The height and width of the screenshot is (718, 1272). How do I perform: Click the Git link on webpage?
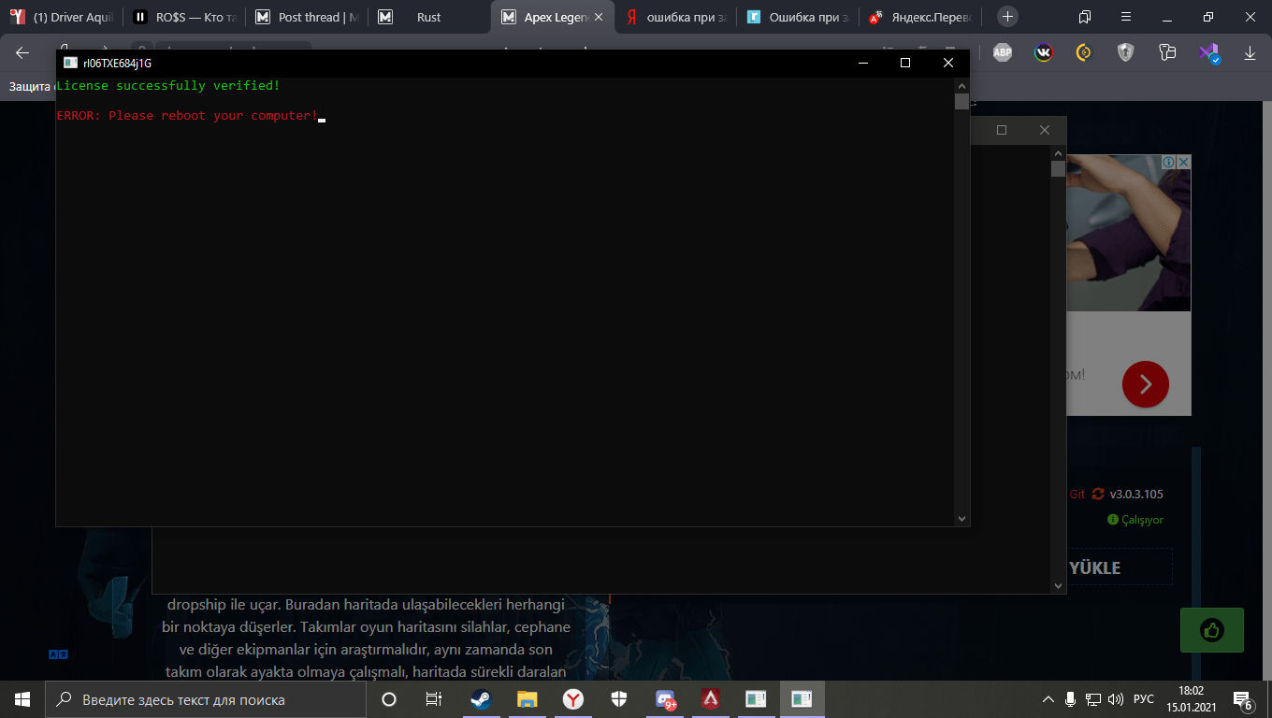[1077, 494]
